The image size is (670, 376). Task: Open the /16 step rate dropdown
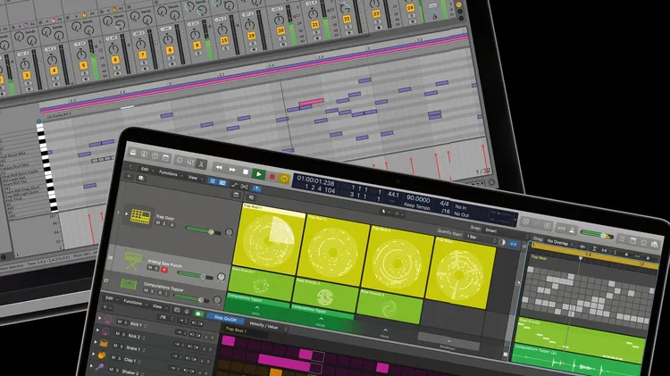coord(166,318)
